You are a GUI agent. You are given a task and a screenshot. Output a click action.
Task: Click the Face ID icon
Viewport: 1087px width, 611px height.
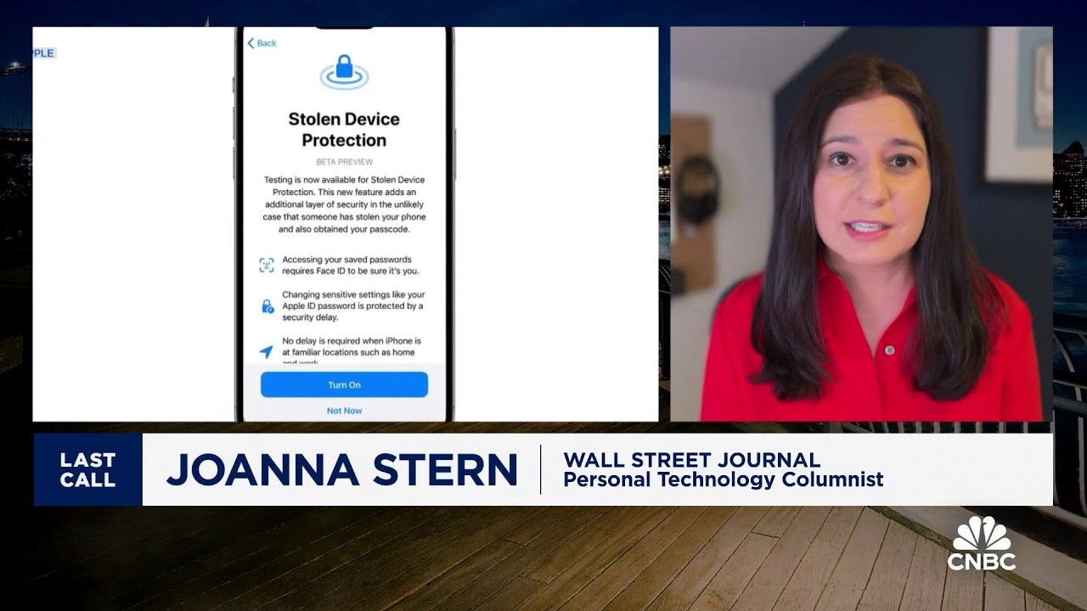point(267,265)
